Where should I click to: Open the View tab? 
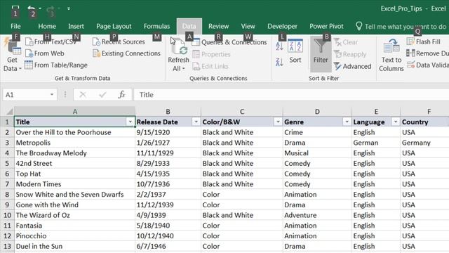[248, 27]
